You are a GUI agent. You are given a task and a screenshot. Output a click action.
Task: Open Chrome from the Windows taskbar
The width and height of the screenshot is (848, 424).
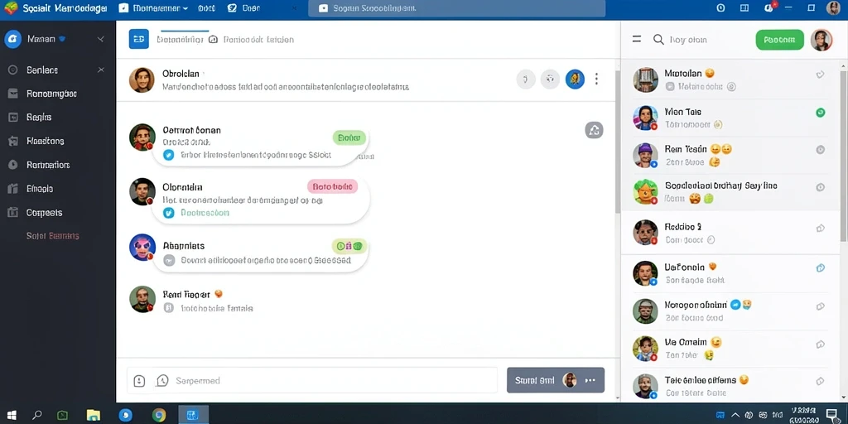[158, 415]
